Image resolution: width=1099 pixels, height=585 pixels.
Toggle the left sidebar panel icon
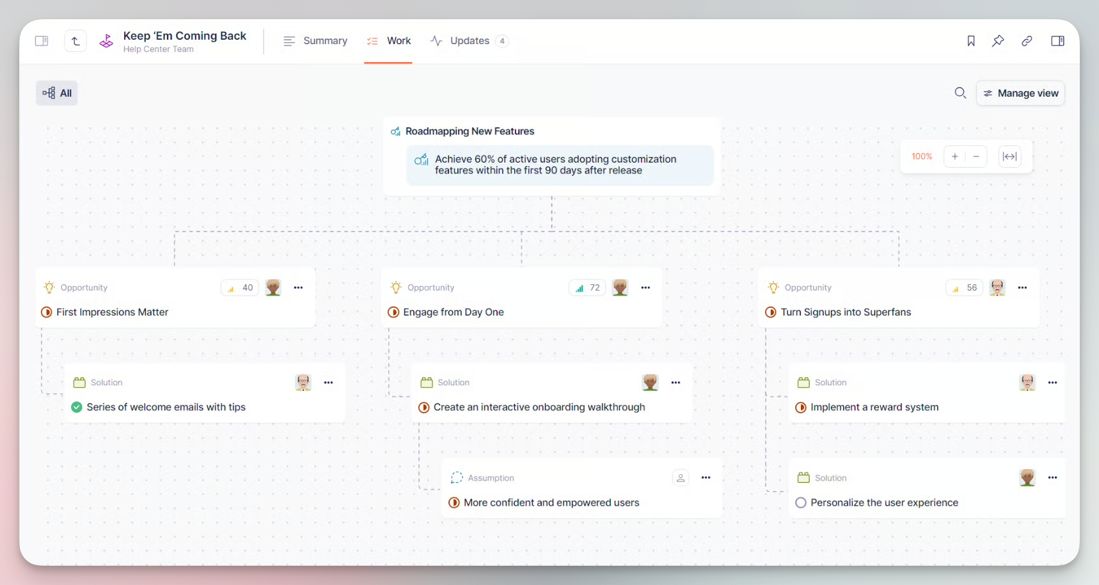coord(42,41)
